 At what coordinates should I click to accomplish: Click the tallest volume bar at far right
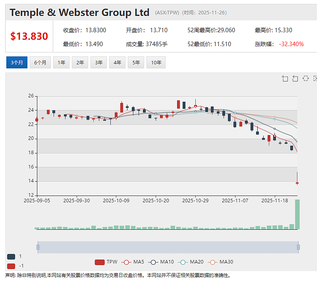point(297,214)
